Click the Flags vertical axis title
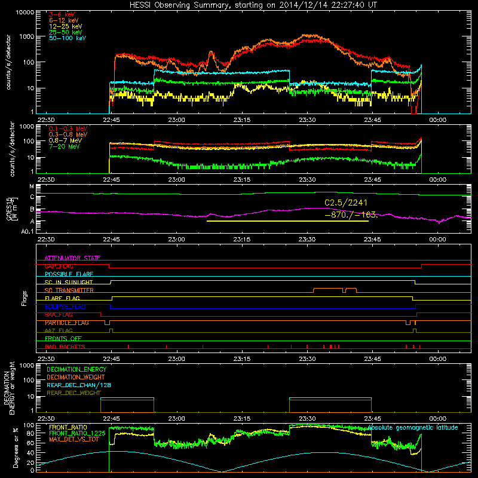Screen dimensions: 478x478 [x=24, y=298]
